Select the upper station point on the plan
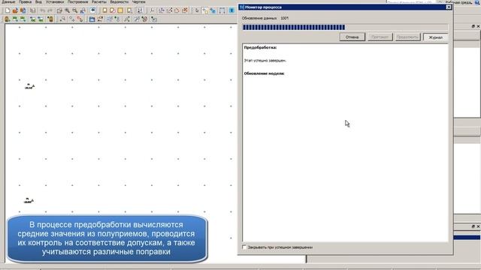Image resolution: width=481 pixels, height=270 pixels. click(x=29, y=86)
